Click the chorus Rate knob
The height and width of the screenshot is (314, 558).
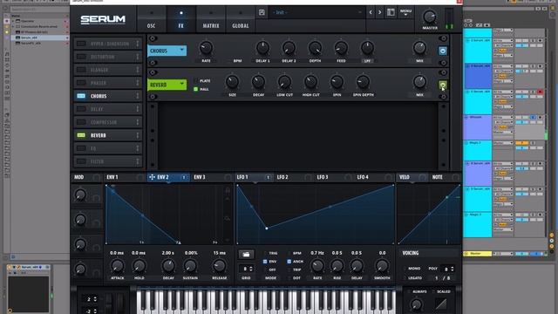tap(206, 48)
